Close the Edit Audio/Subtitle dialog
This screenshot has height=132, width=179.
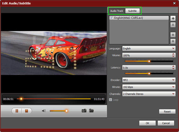pos(174,3)
